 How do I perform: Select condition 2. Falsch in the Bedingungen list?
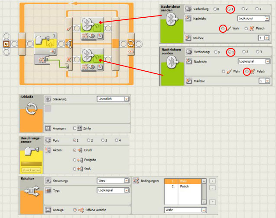183,186
